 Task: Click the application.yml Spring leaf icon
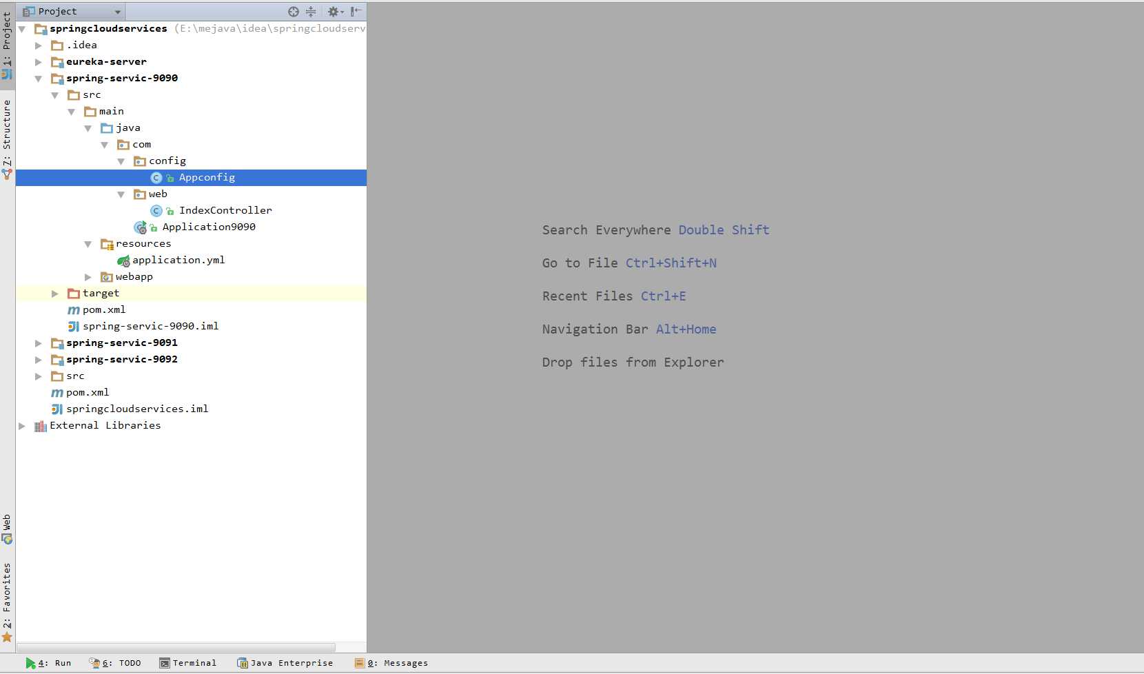pyautogui.click(x=123, y=261)
